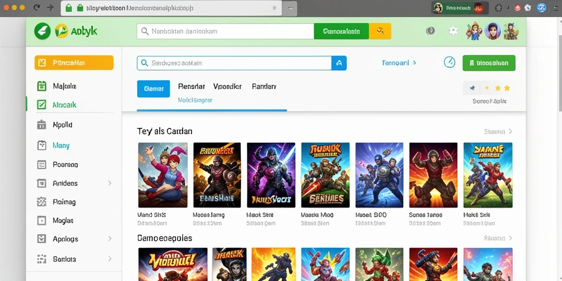Open the round profile avatar in header

(492, 31)
